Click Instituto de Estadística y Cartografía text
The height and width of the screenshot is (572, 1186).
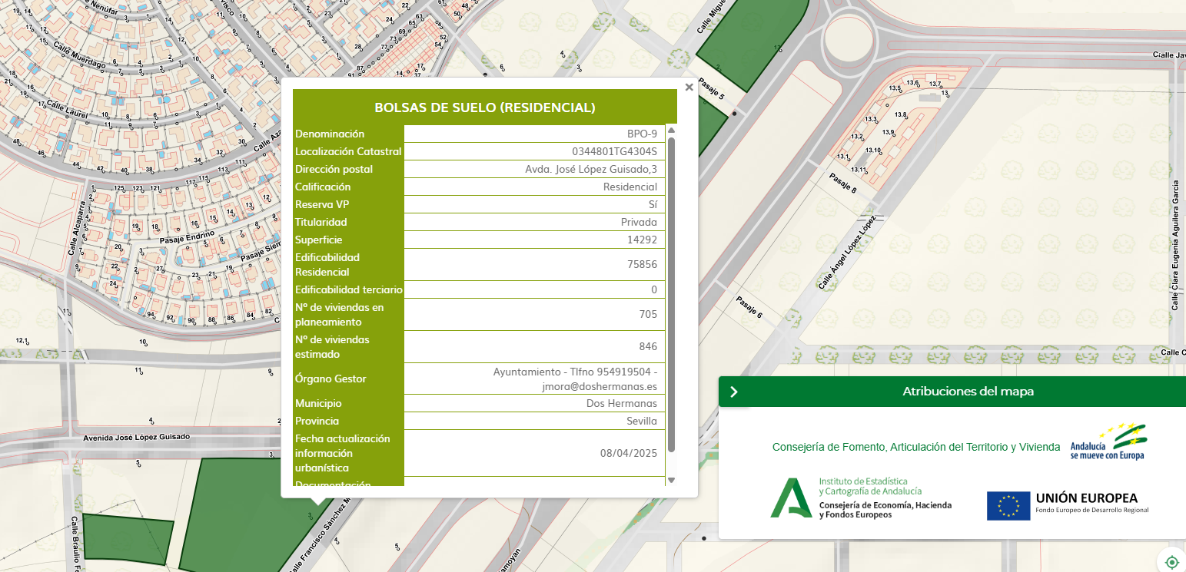point(869,485)
